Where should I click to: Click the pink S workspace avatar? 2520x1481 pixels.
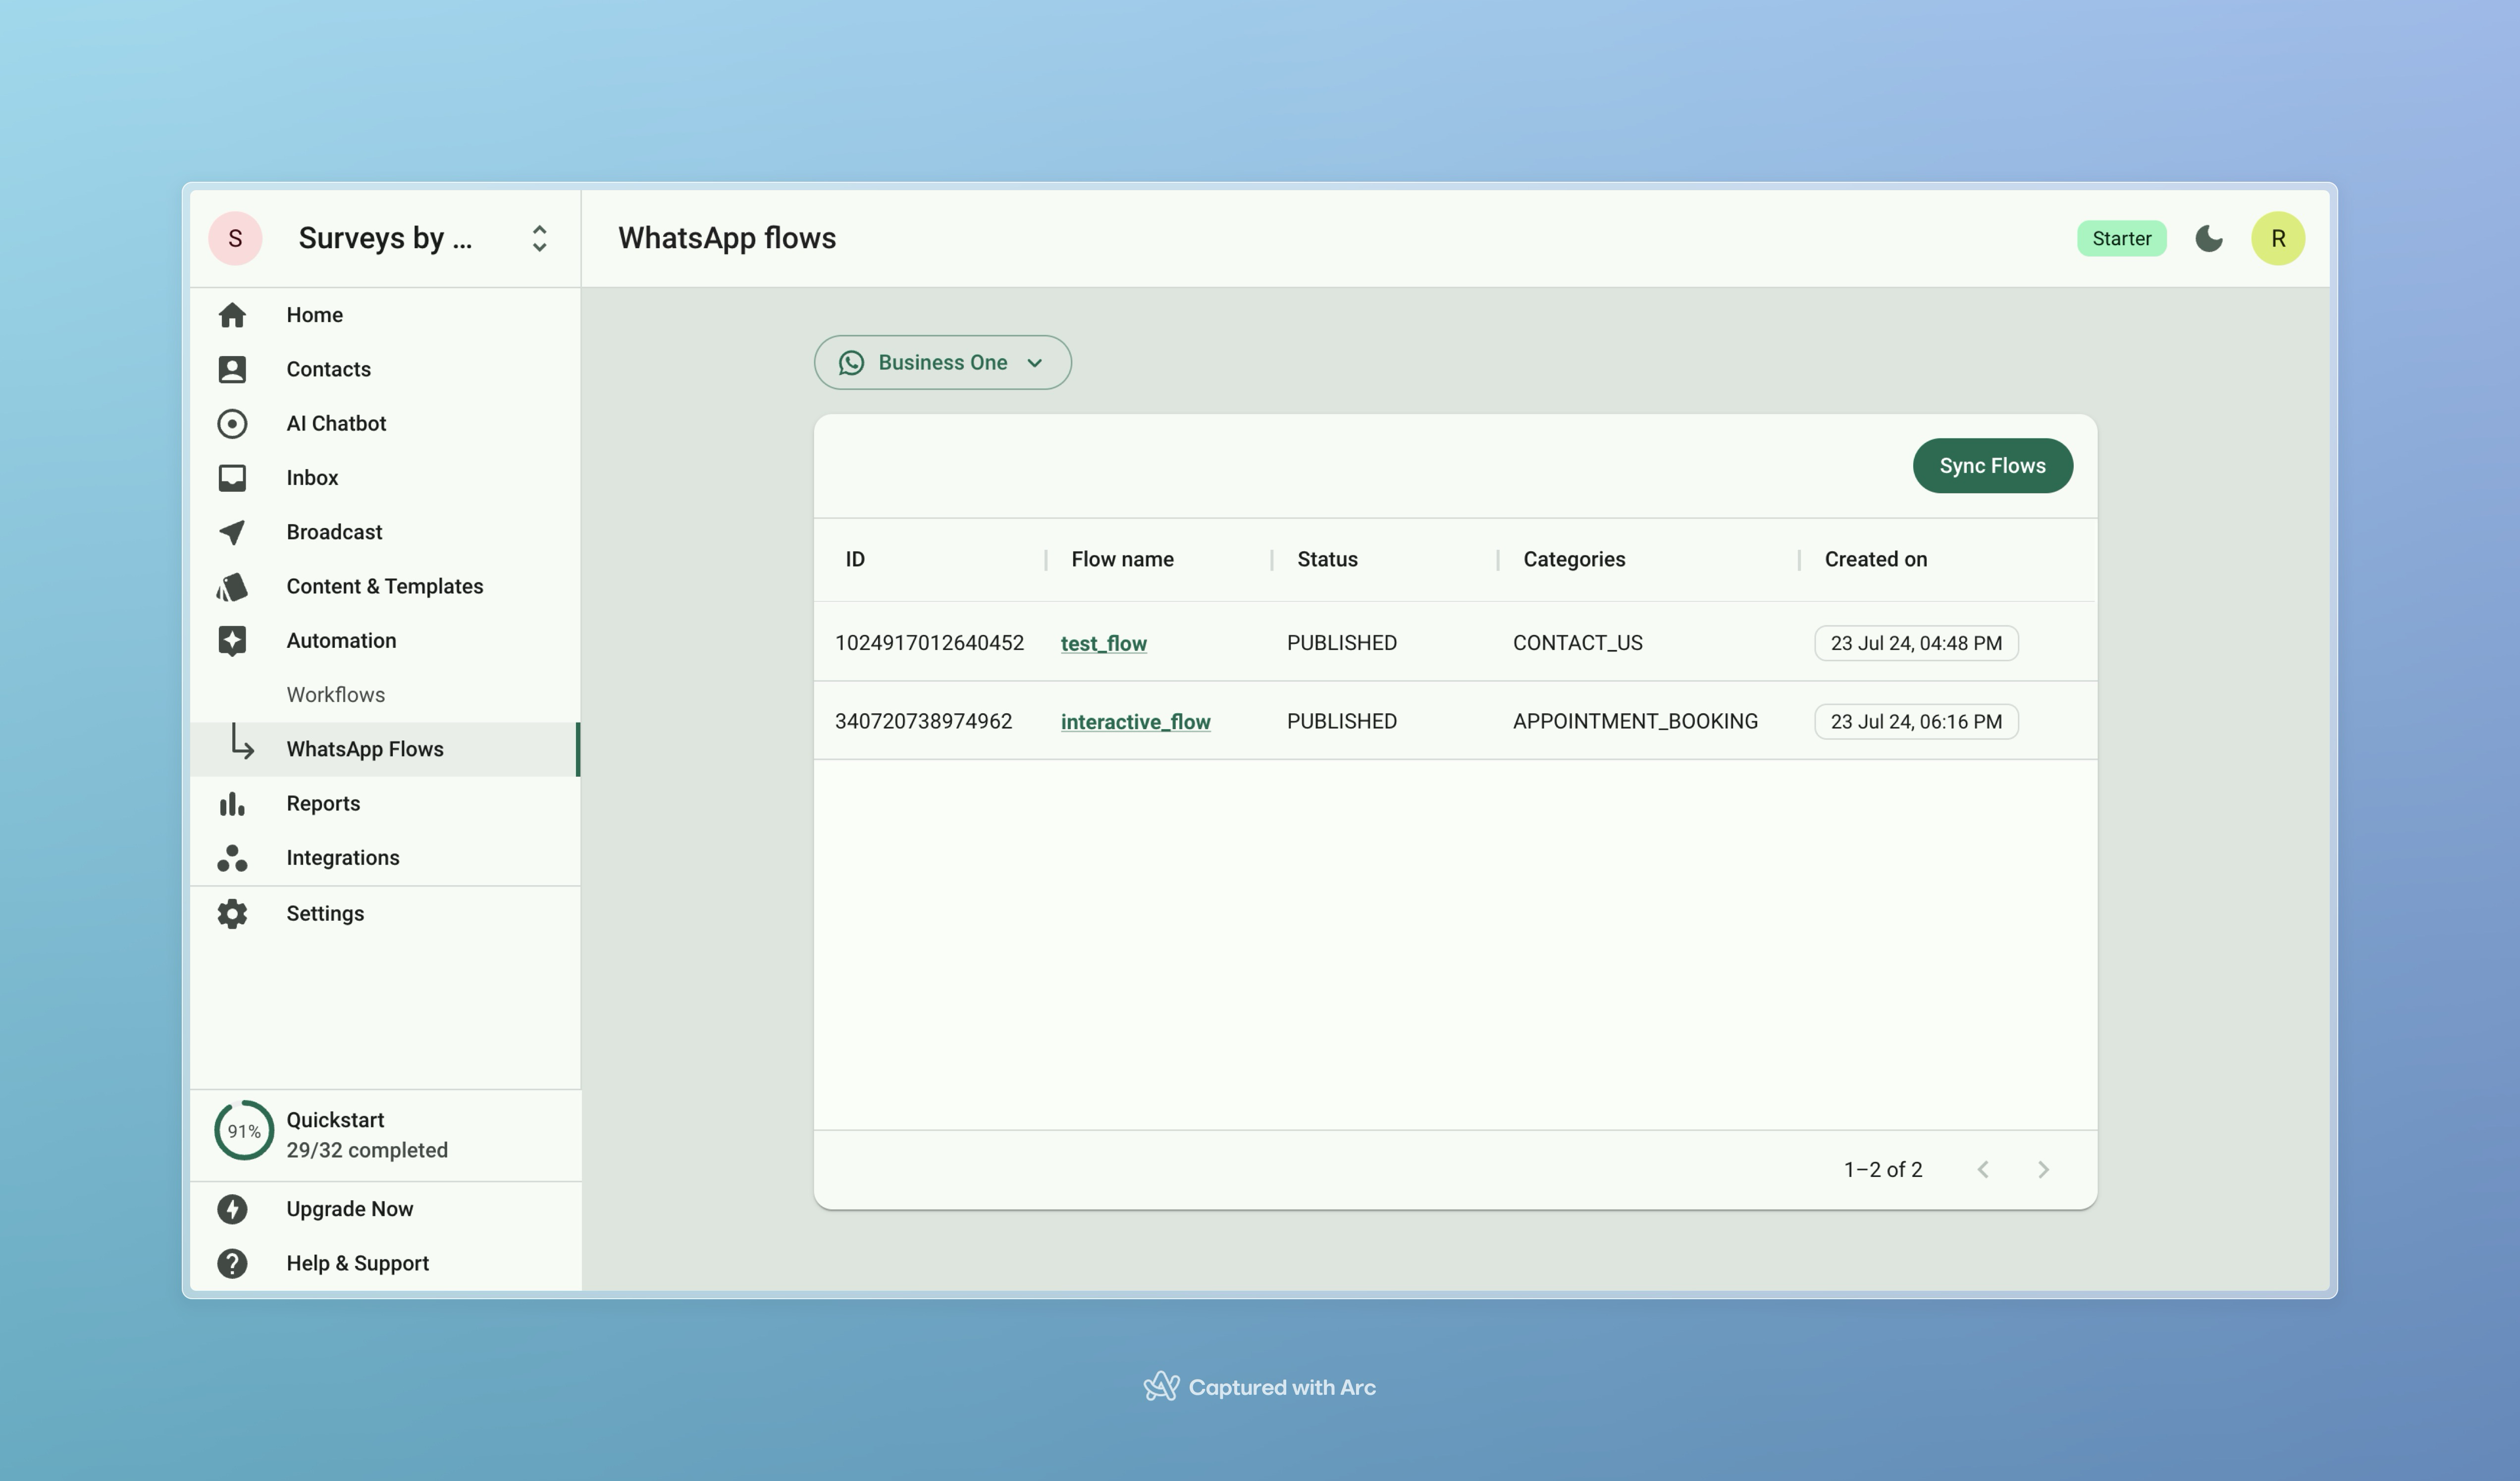pyautogui.click(x=235, y=238)
